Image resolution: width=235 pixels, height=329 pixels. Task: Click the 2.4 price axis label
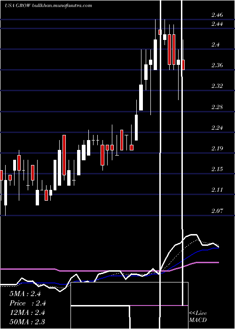point(215,45)
